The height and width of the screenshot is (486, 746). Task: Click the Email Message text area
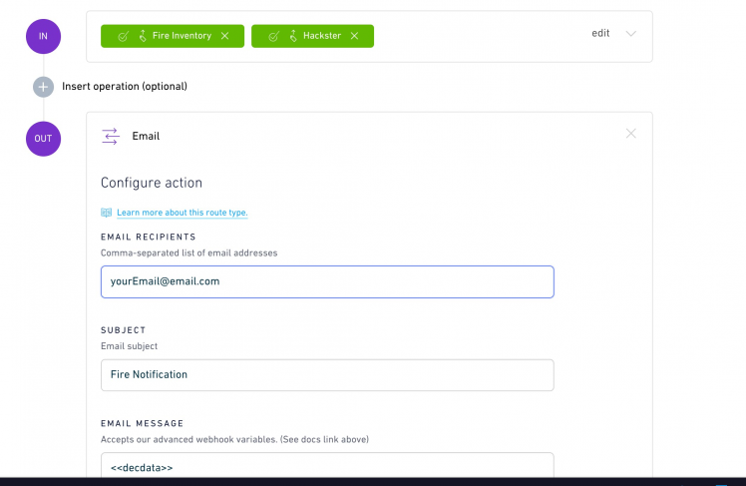point(327,467)
